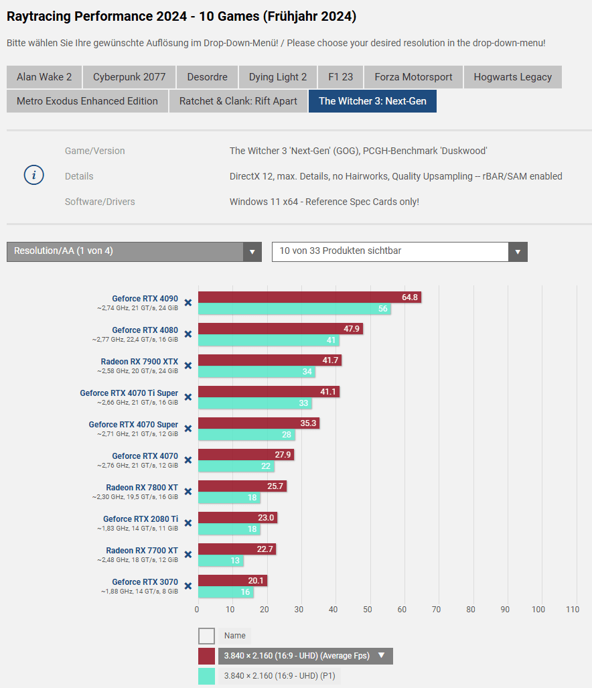Open the Metro Exodus Enhanced Edition tab
This screenshot has width=592, height=688.
(87, 101)
